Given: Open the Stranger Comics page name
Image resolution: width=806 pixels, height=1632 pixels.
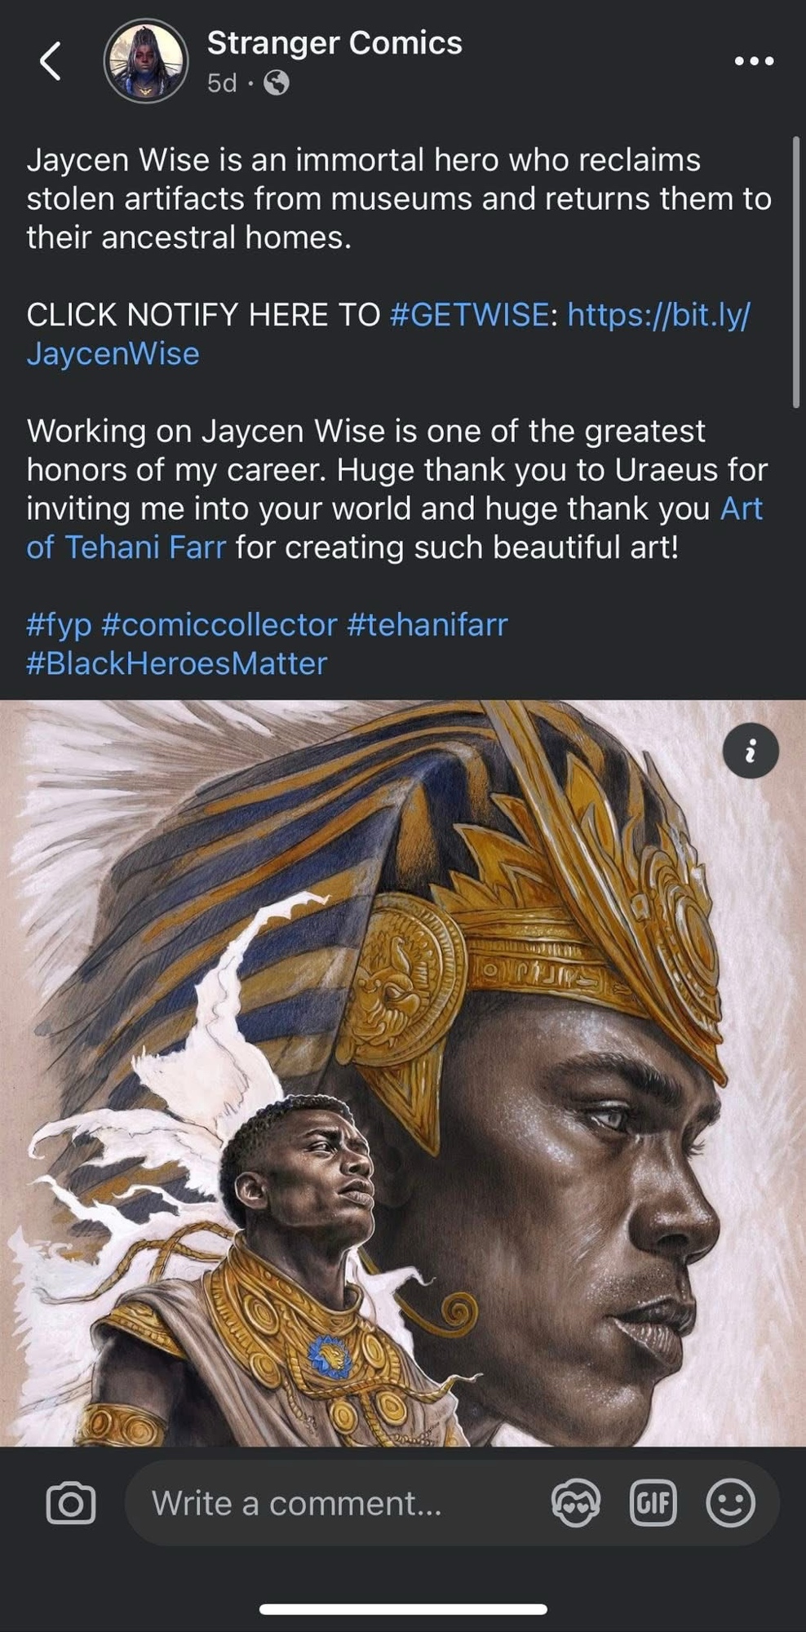Looking at the screenshot, I should coord(334,42).
